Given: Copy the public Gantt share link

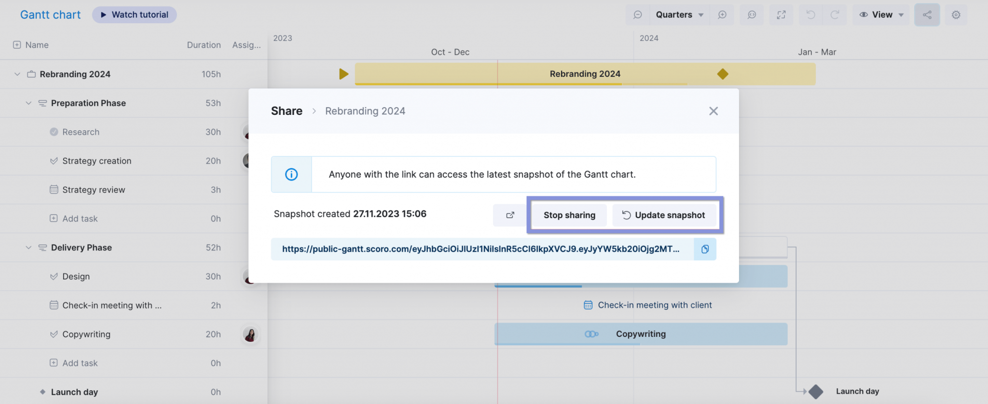Looking at the screenshot, I should tap(705, 249).
